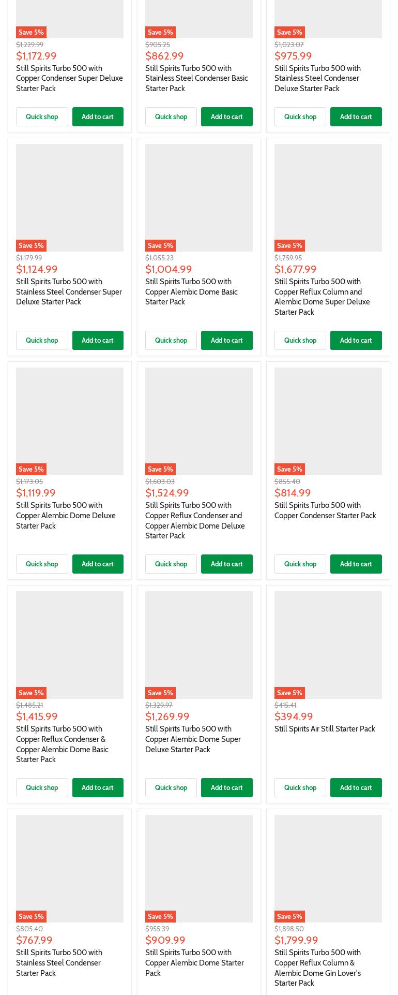Quick shop Copper Reflux Column Super Deluxe pack
This screenshot has width=398, height=995.
click(x=300, y=340)
